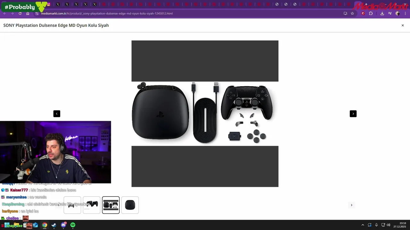Open Discord from the taskbar
Screen dimensions: 410x230
(x=63, y=225)
